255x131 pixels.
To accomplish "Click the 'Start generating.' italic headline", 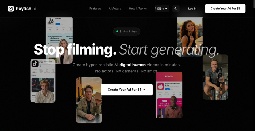I will pos(169,50).
